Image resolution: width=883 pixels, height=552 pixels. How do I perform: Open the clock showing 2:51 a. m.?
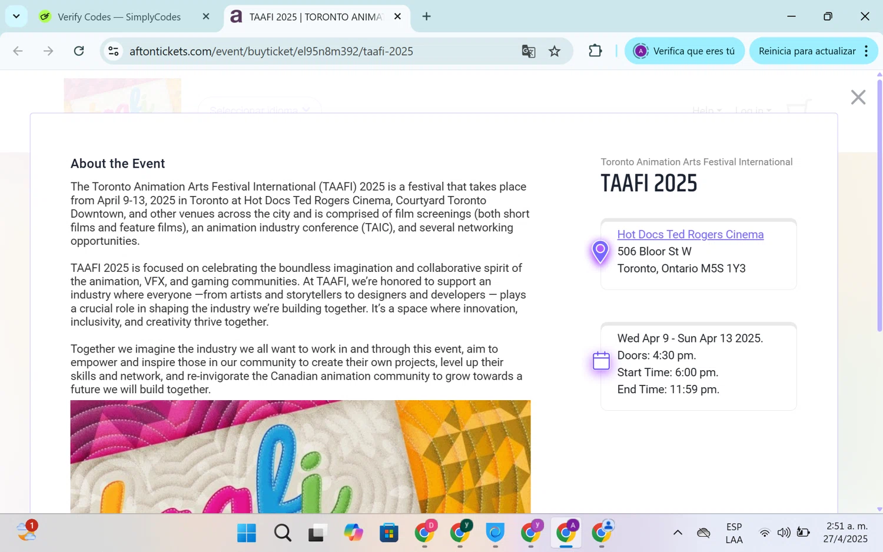pos(845,533)
